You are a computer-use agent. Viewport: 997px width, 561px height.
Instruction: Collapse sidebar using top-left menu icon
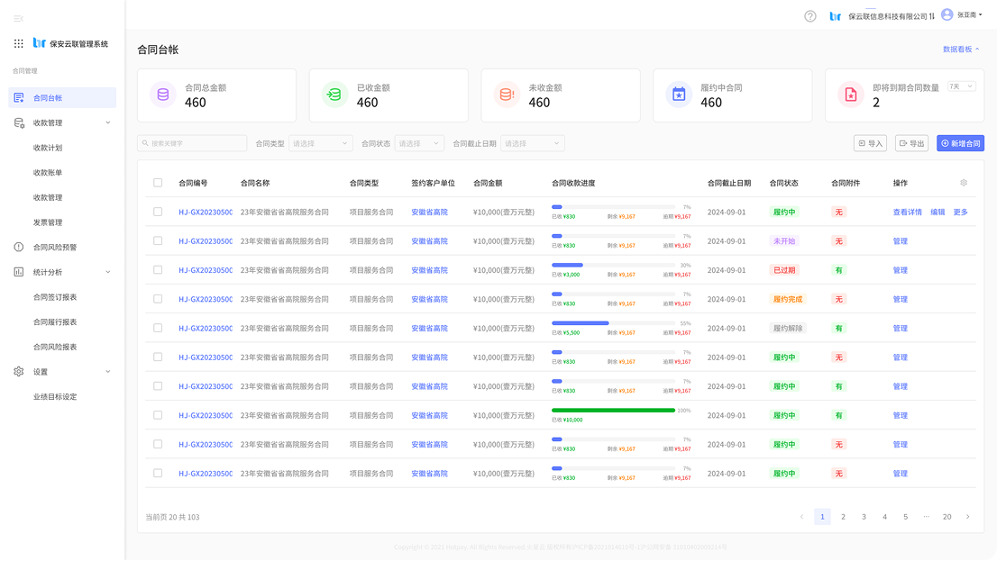coord(19,18)
